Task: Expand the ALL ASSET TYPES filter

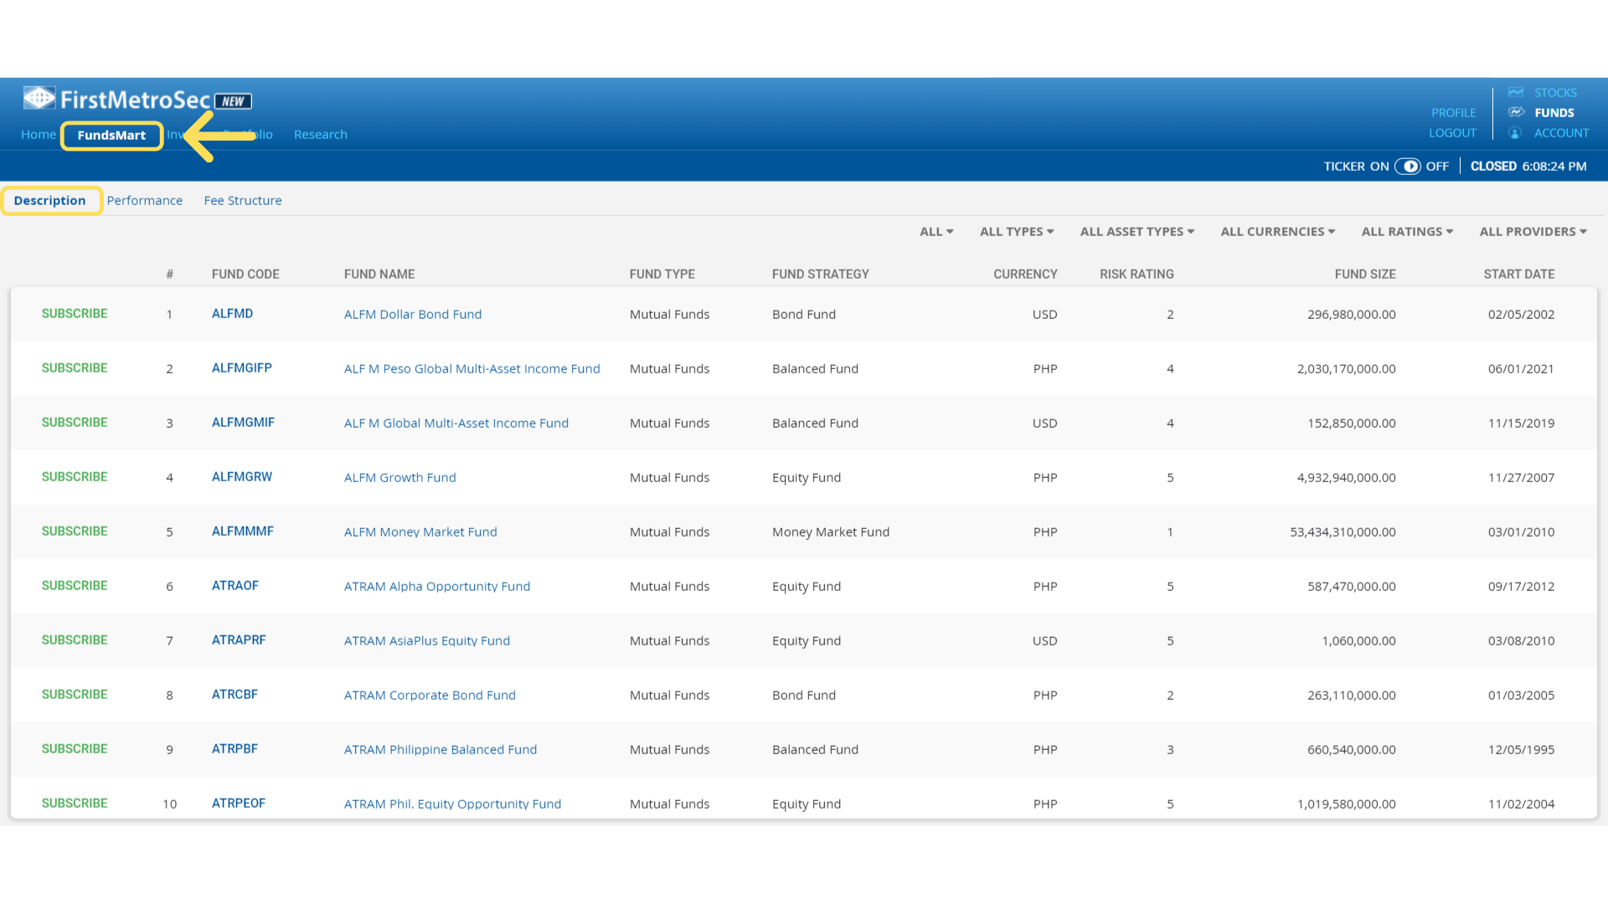Action: (1137, 232)
